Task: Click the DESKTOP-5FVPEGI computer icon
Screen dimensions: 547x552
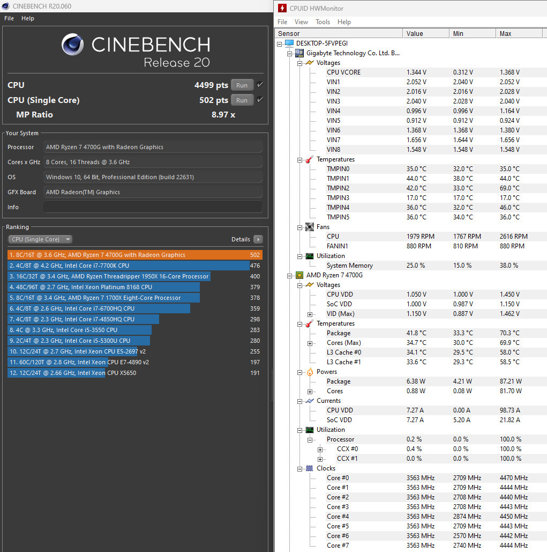Action: pyautogui.click(x=289, y=43)
